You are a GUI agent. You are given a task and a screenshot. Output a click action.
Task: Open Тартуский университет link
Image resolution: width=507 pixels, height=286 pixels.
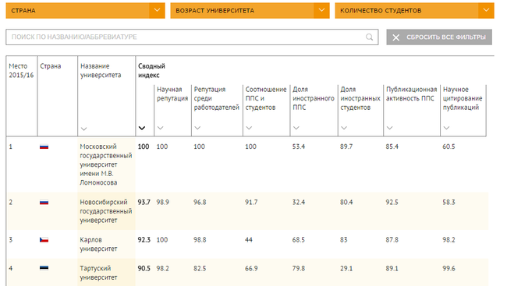tap(98, 273)
